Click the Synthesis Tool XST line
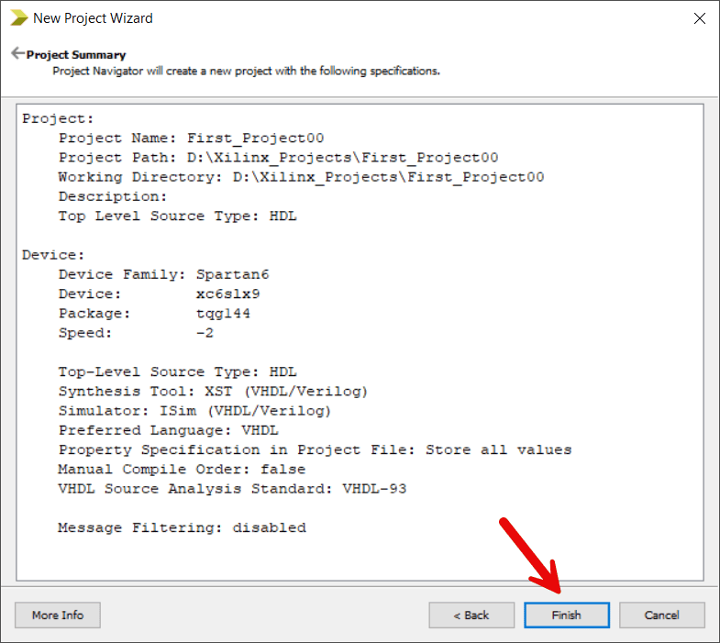The image size is (720, 643). [x=213, y=392]
